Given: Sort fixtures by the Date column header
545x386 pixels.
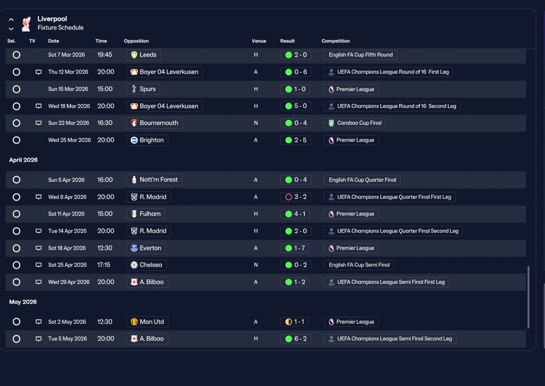Looking at the screenshot, I should coord(54,41).
